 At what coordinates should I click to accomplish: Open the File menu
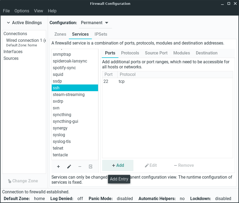pyautogui.click(x=6, y=11)
